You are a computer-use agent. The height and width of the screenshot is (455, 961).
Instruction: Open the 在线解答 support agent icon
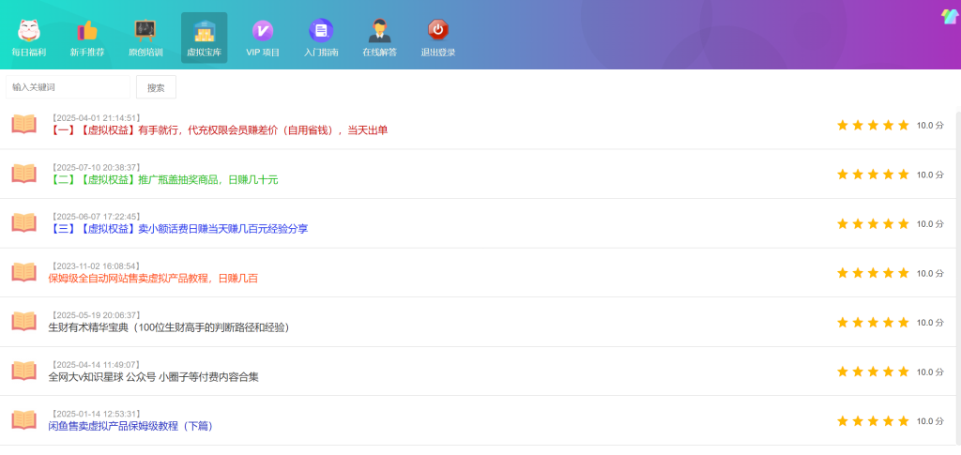(x=379, y=30)
